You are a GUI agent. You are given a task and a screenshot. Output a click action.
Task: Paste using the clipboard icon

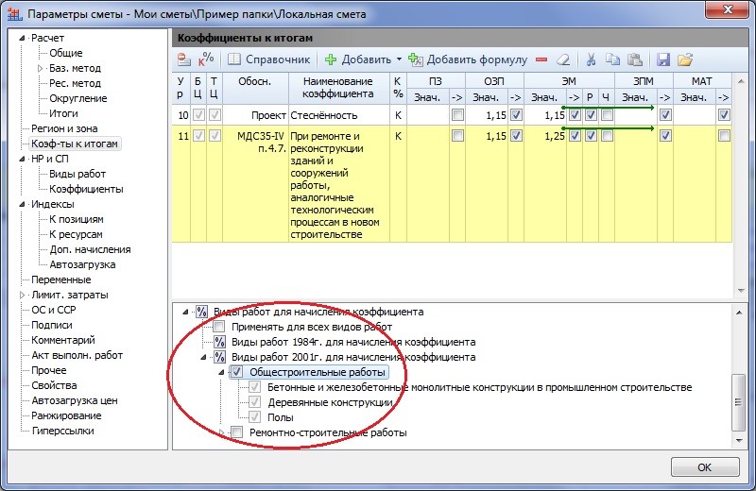pos(634,59)
